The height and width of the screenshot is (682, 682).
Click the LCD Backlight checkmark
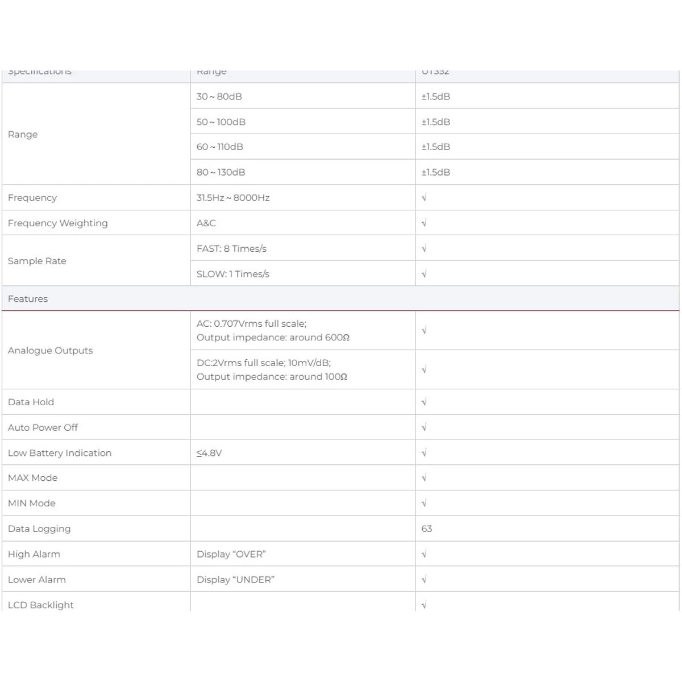coord(424,605)
